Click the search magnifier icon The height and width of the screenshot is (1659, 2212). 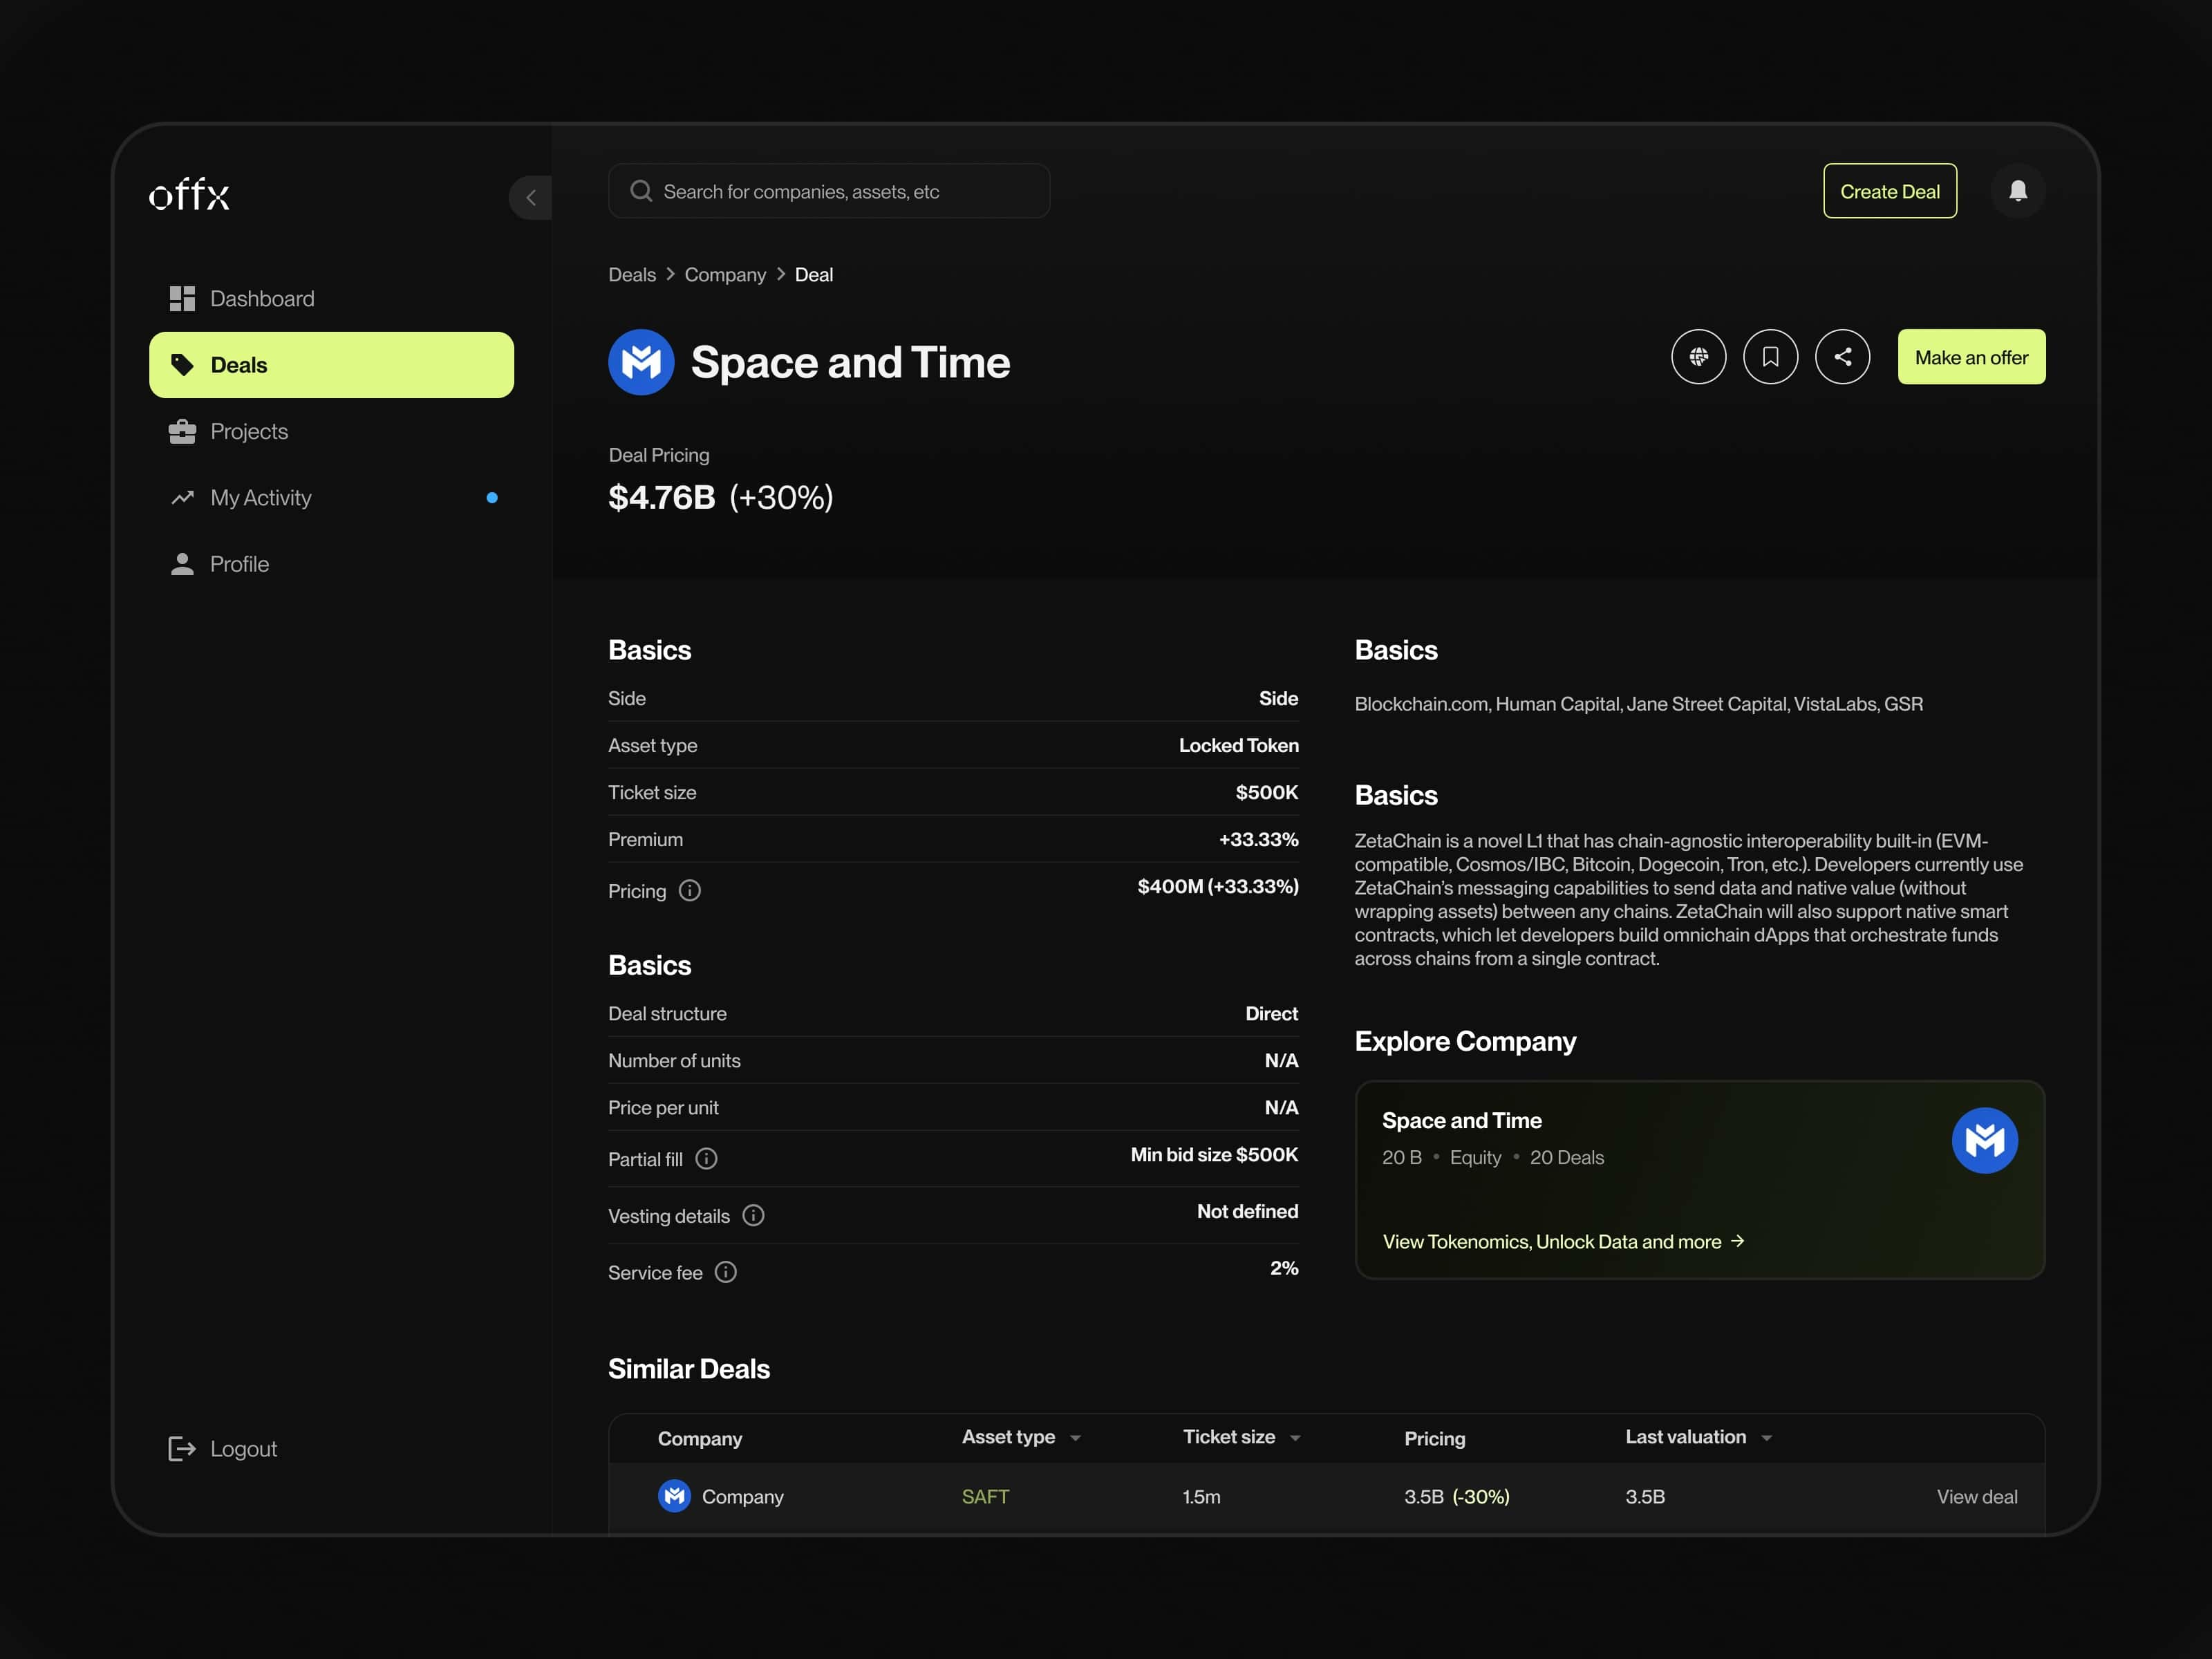click(641, 191)
